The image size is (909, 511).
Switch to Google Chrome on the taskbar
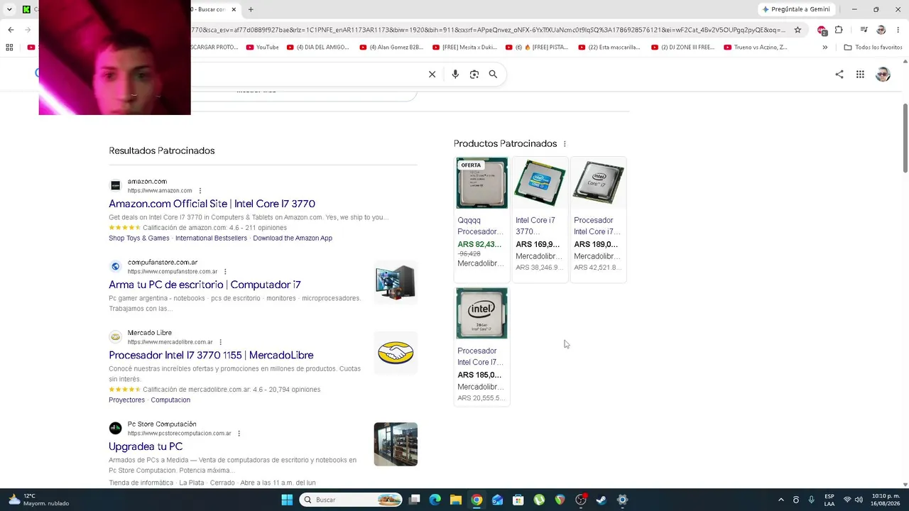(477, 500)
